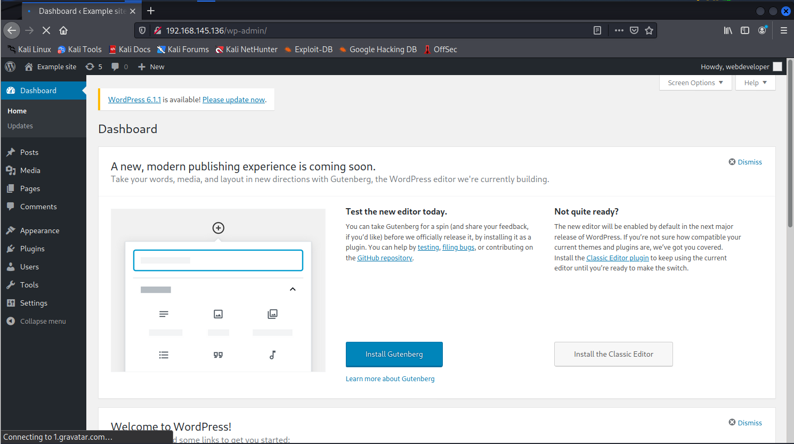This screenshot has width=794, height=444.
Task: Stop page loading with the X button
Action: (46, 30)
